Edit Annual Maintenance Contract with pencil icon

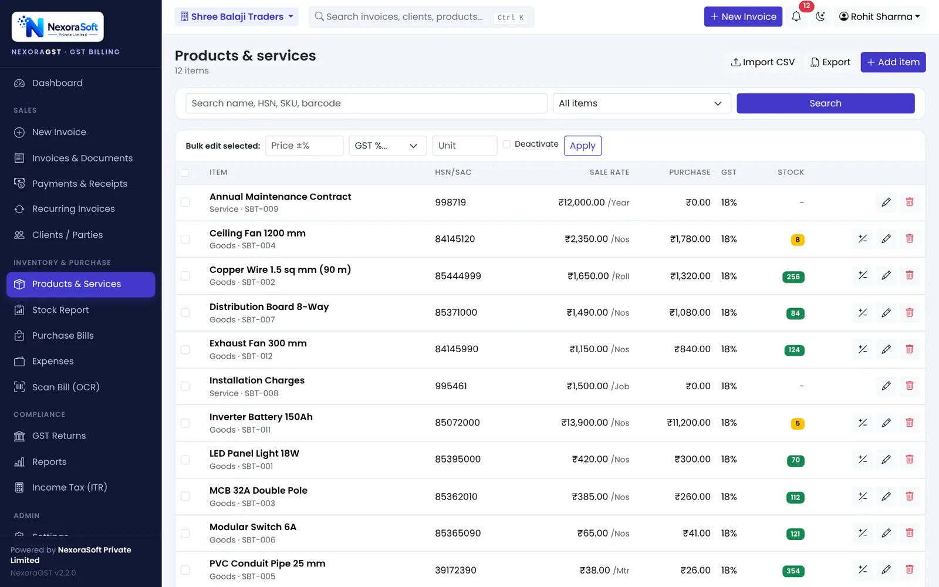coord(886,203)
